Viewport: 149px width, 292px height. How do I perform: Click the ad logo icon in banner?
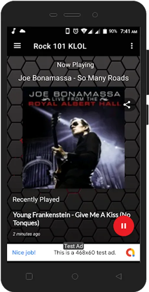[x=130, y=252]
